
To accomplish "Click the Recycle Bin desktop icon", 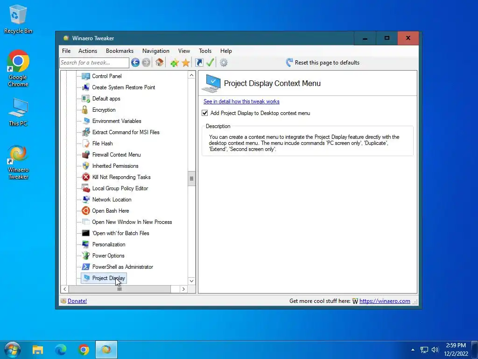I will (x=18, y=19).
